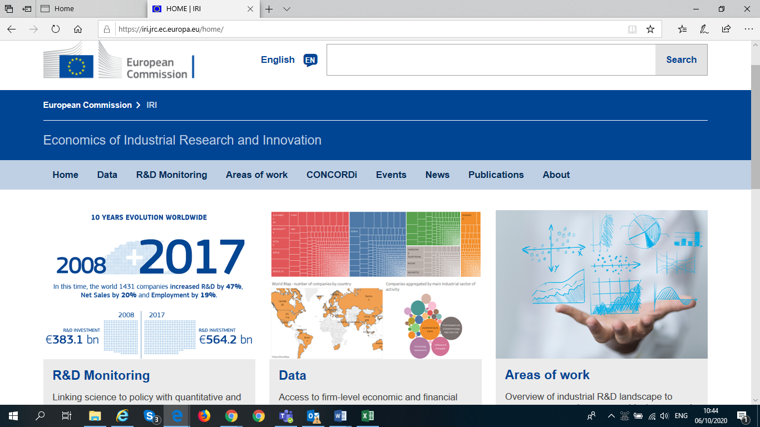Open reading view book icon
The width and height of the screenshot is (760, 427).
[x=632, y=29]
